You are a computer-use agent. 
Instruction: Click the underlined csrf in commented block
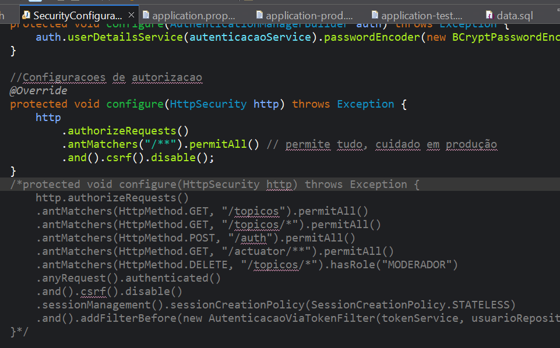coord(93,292)
